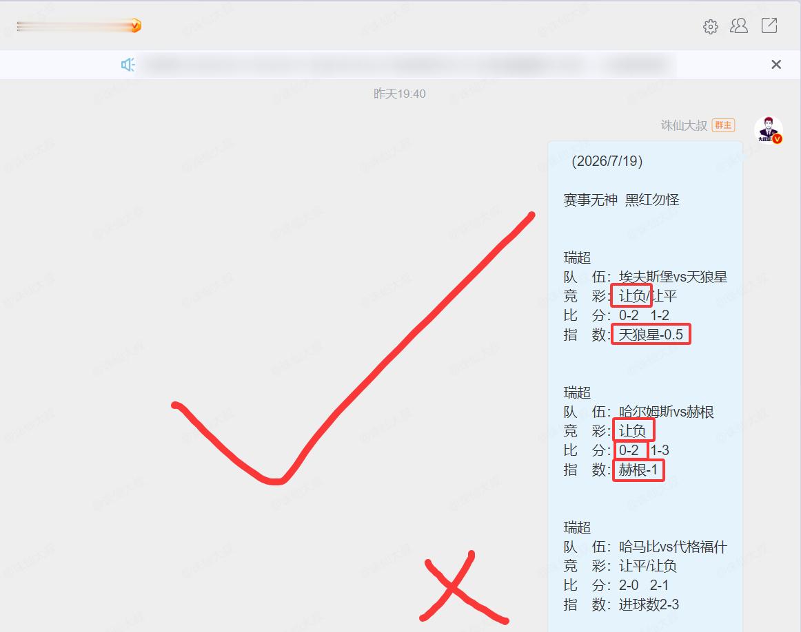Click the 群主 badge next to the name
Image resolution: width=801 pixels, height=632 pixels.
(x=723, y=125)
